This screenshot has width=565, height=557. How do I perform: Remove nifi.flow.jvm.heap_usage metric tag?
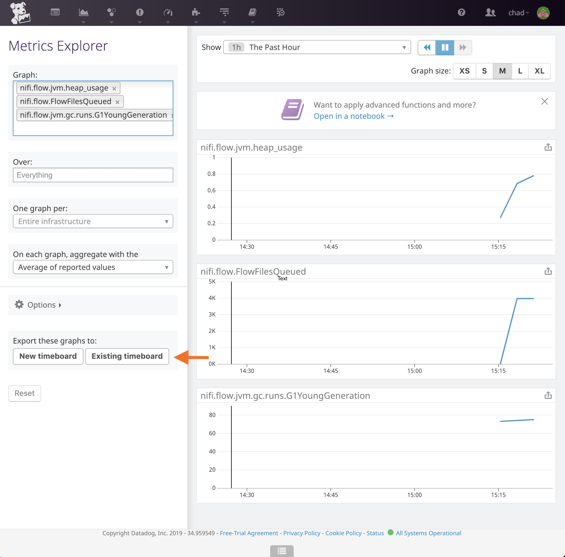tap(114, 89)
